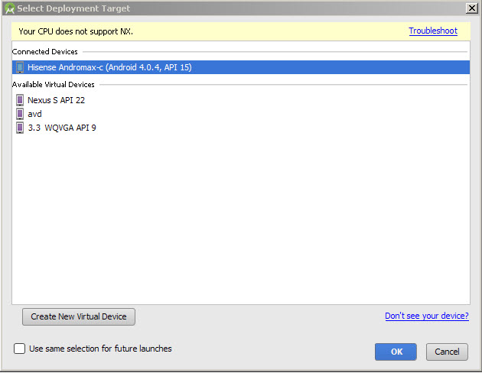The width and height of the screenshot is (482, 373).
Task: Open the Troubleshoot link
Action: (x=432, y=31)
